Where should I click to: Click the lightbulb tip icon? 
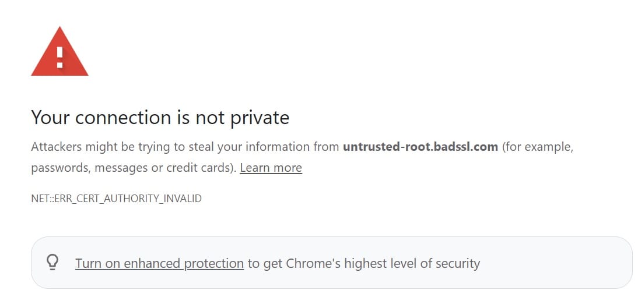pyautogui.click(x=52, y=263)
